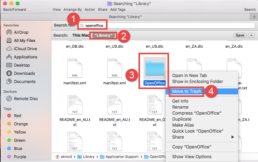Click the aknold home icon in path bar
Screen dimensions: 258x162
pos(57,157)
